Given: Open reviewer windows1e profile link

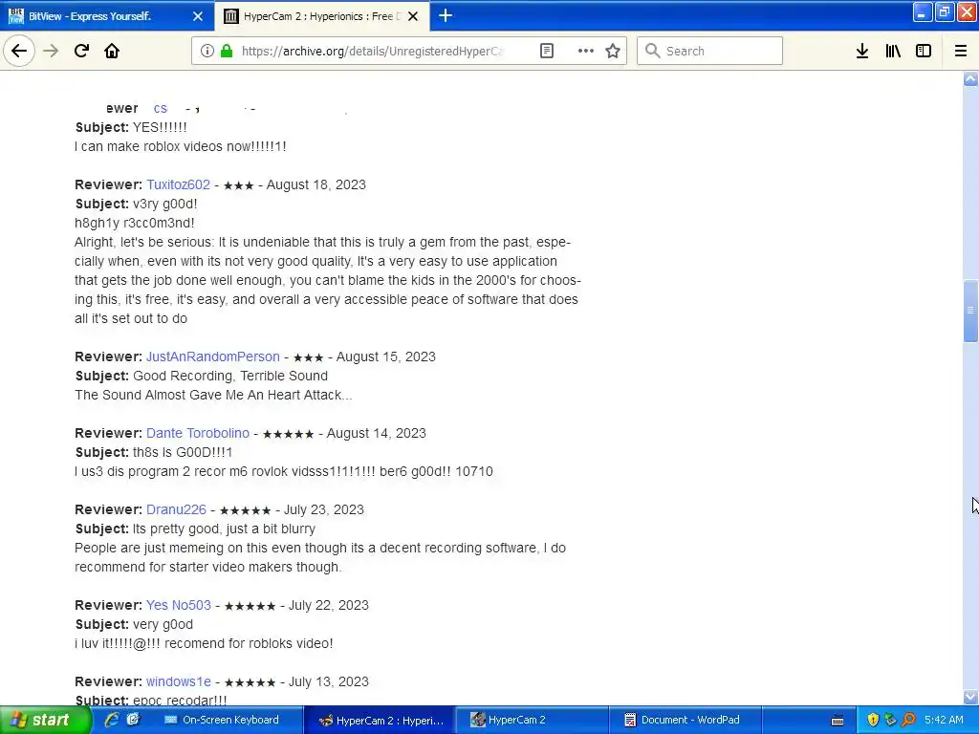Looking at the screenshot, I should click(179, 681).
